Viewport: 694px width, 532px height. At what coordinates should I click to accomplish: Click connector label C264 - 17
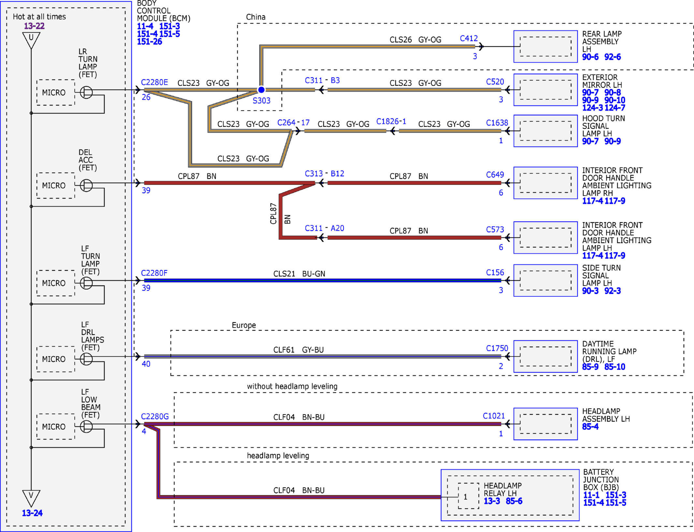tap(293, 122)
